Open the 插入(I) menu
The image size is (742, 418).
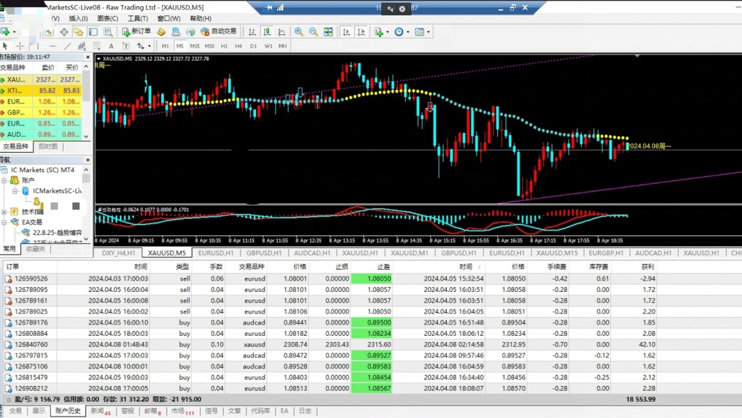(x=78, y=18)
